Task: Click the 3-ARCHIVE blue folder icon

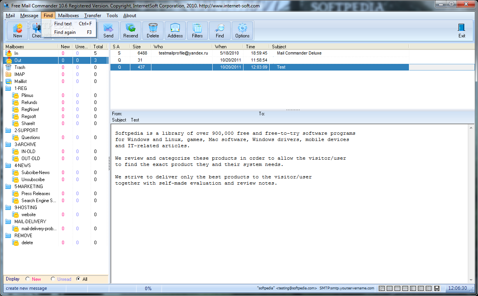Action: click(8, 144)
